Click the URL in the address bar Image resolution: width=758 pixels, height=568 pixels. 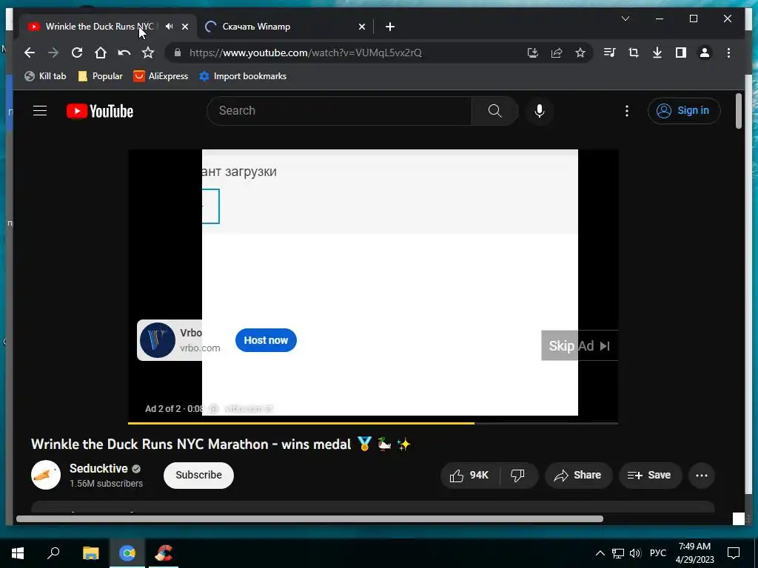pyautogui.click(x=306, y=53)
